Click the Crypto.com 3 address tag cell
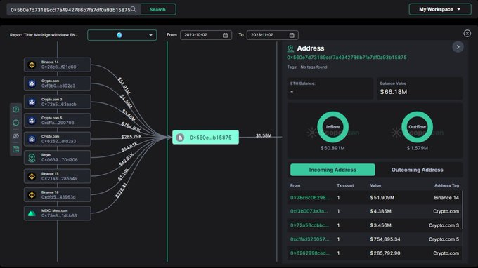The height and width of the screenshot is (268, 478). click(444, 225)
